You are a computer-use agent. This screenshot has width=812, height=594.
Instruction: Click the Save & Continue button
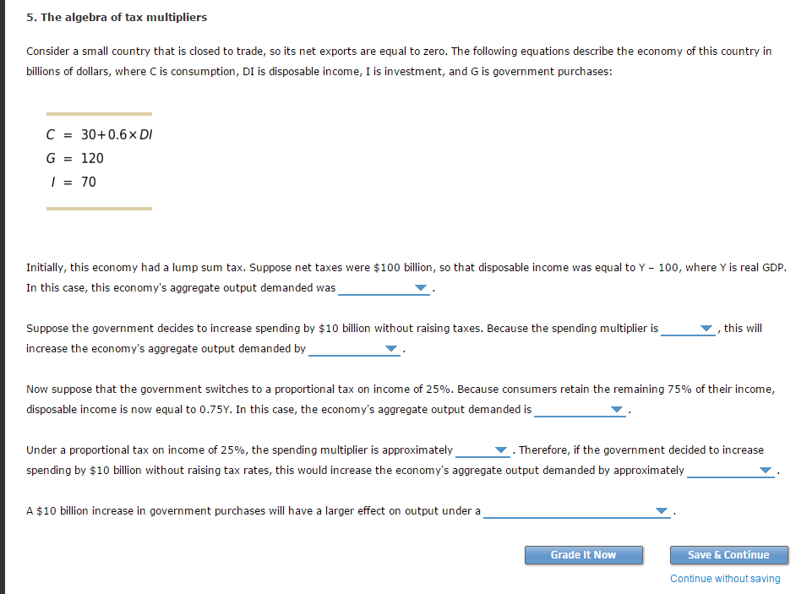728,555
